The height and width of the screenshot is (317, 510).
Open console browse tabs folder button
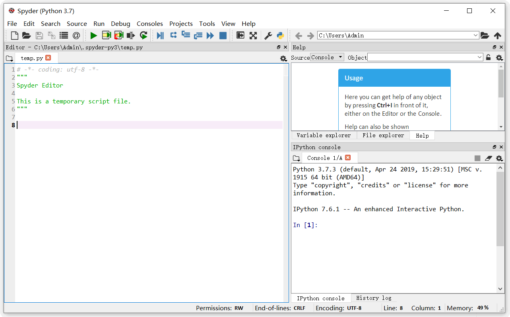pos(297,158)
